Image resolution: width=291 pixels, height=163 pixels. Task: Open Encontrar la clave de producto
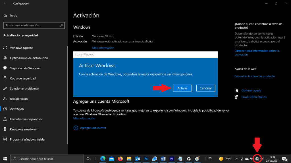tap(255, 76)
